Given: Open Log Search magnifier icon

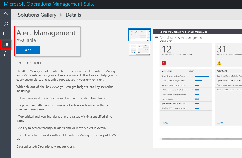Looking at the screenshot, I should [5, 24].
